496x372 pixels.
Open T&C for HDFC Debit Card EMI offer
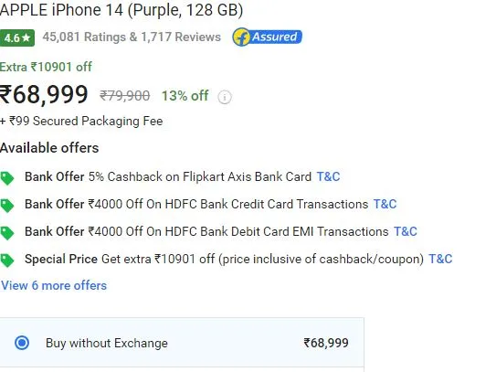406,231
